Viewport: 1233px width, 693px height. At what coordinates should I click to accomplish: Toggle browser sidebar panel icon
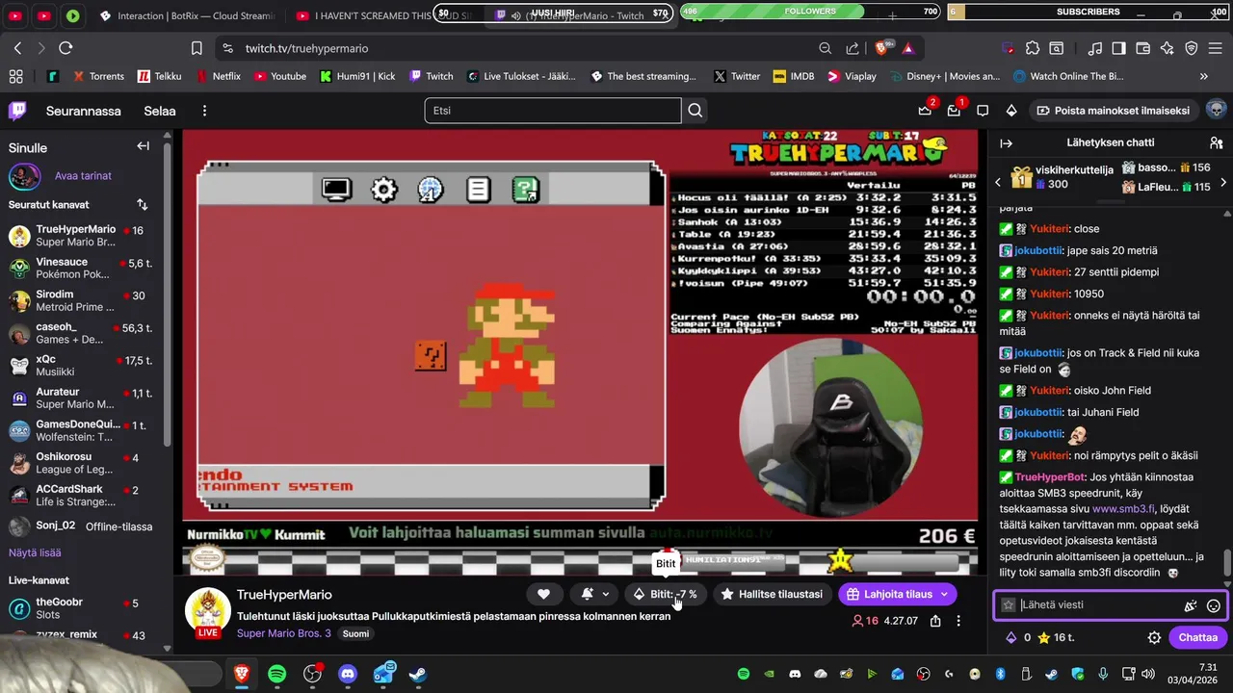click(x=1118, y=48)
